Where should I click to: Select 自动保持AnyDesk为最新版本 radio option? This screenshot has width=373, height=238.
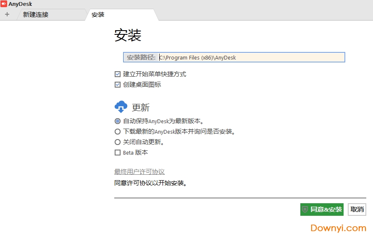pos(118,121)
